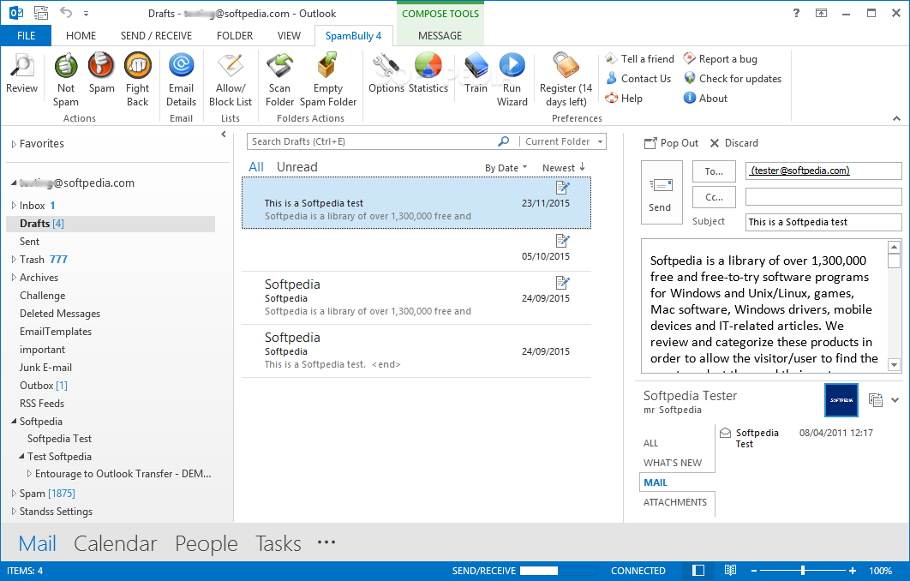
Task: Collapse the ribbon with the arrow
Action: tap(896, 118)
